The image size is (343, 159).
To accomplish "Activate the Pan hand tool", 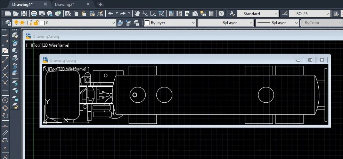I will pyautogui.click(x=137, y=13).
